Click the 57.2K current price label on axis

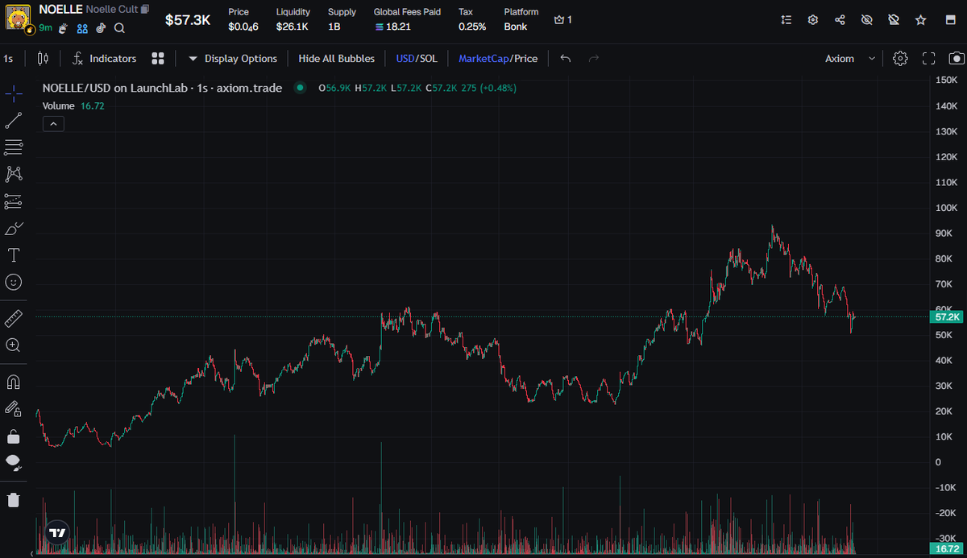[x=948, y=316]
